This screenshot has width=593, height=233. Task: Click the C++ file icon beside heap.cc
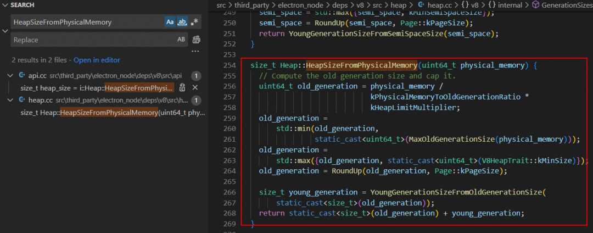click(x=21, y=100)
